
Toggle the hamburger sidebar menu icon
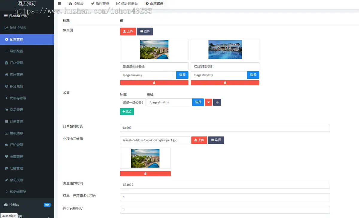coord(59,4)
